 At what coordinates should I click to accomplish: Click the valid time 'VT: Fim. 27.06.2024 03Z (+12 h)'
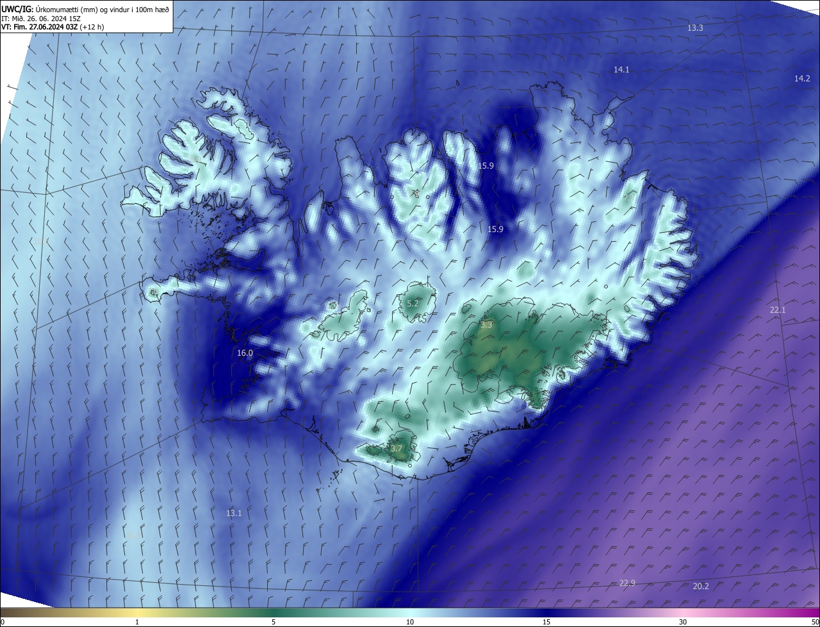click(x=53, y=27)
